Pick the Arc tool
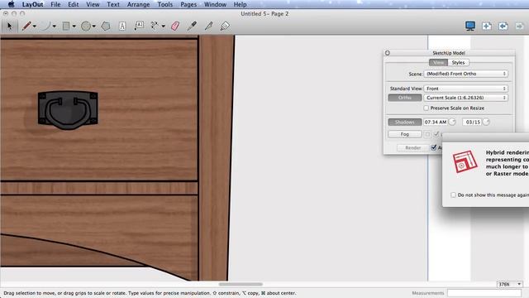 (x=46, y=26)
